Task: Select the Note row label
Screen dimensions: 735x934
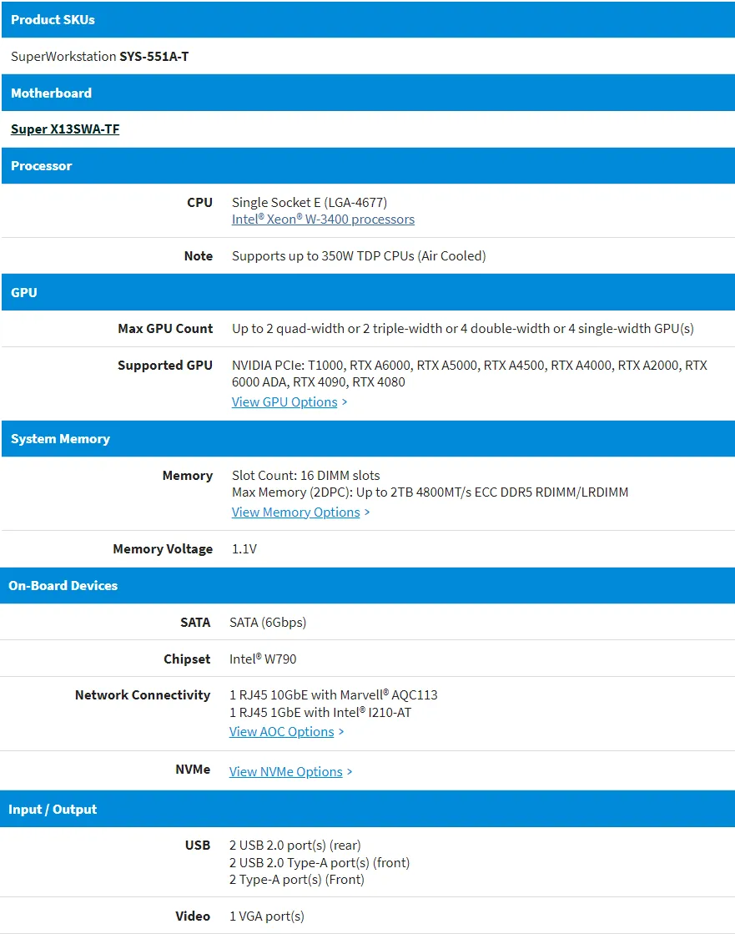Action: [199, 256]
